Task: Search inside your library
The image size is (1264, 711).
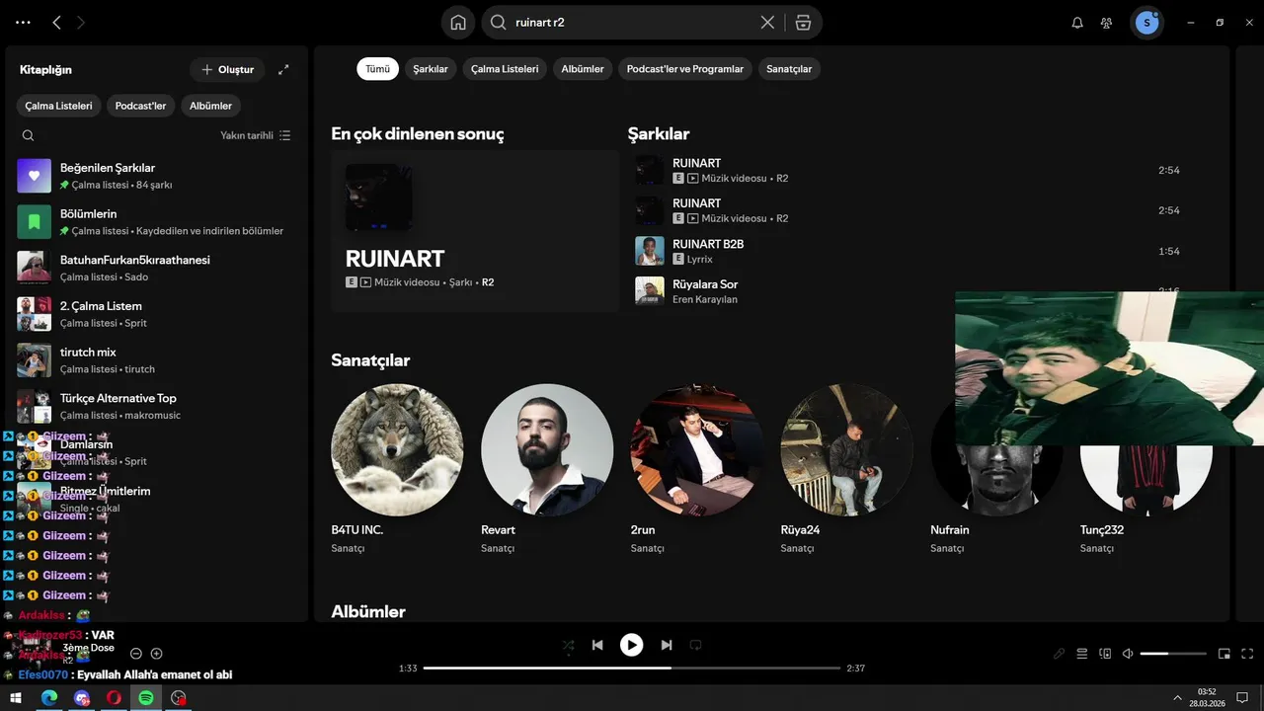Action: [28, 135]
